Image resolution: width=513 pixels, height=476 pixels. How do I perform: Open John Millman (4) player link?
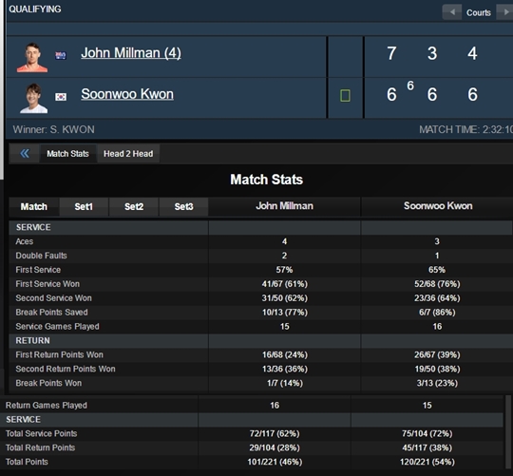(x=131, y=53)
